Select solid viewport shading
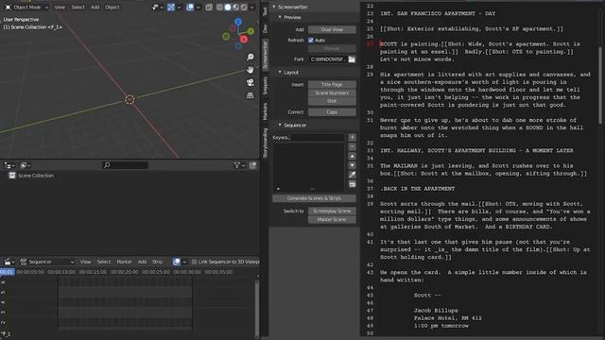This screenshot has height=340, width=605. click(x=228, y=7)
